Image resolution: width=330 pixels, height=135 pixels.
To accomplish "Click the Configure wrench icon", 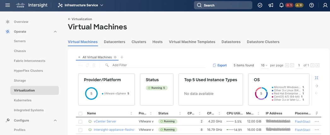I will coord(8,120).
